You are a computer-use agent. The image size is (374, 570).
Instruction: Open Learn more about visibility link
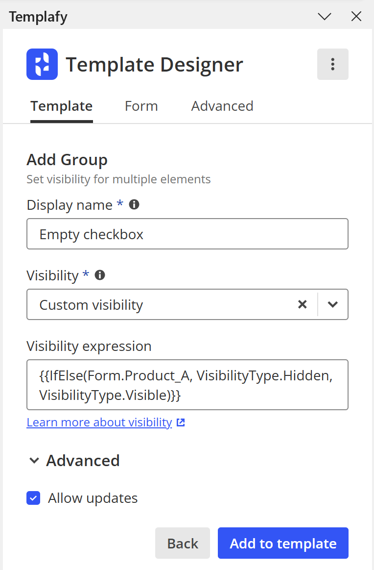[99, 422]
